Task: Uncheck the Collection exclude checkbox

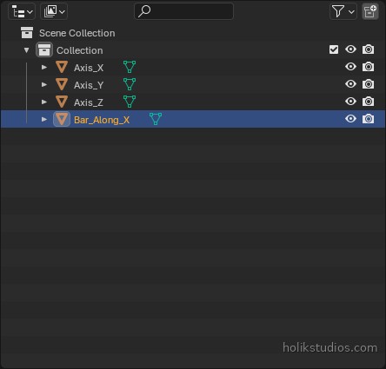Action: click(334, 49)
